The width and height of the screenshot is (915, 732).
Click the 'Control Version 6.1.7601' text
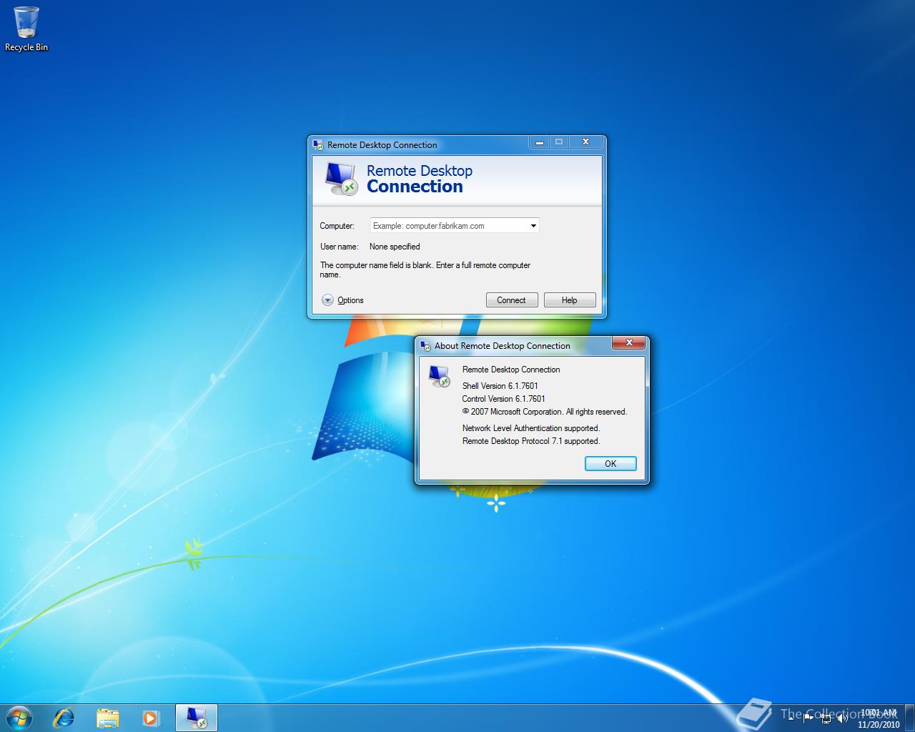(x=504, y=399)
